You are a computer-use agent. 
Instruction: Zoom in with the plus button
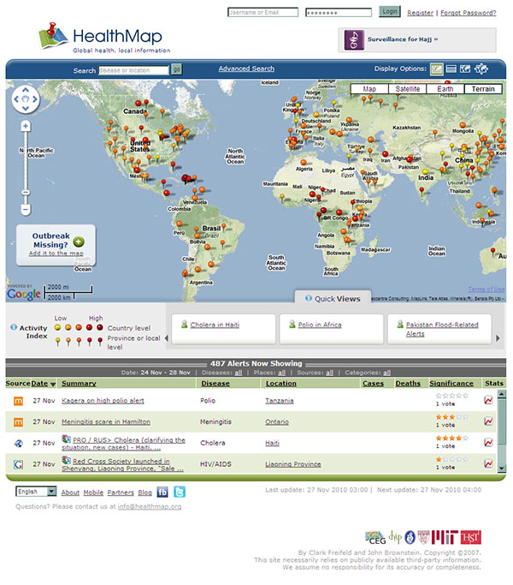coord(26,126)
